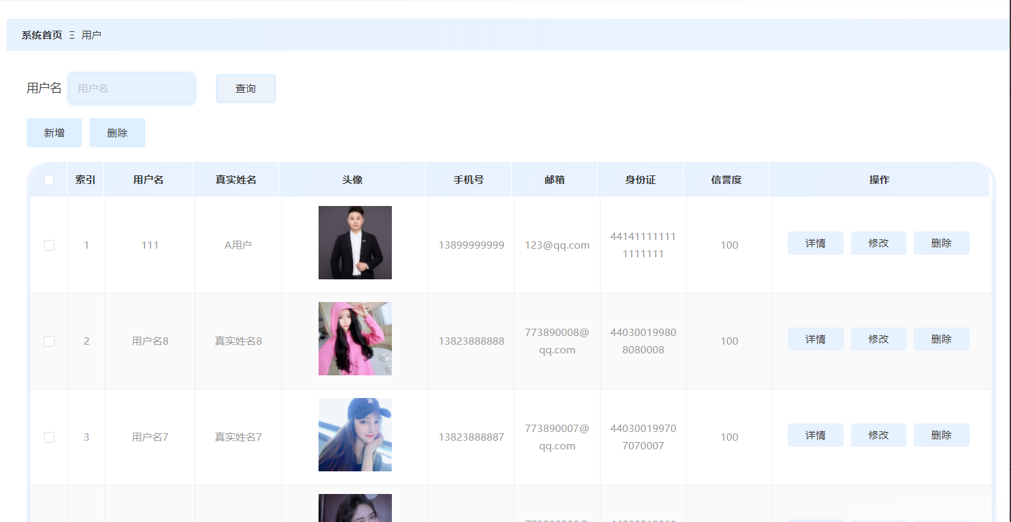Click the 信誉度 column header
The height and width of the screenshot is (522, 1011).
726,180
